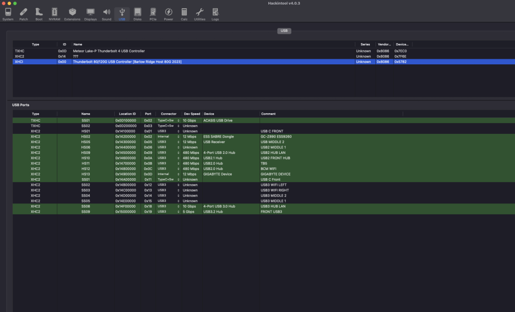Image resolution: width=515 pixels, height=312 pixels.
Task: Sort ports by Location ID column header
Action: (127, 114)
